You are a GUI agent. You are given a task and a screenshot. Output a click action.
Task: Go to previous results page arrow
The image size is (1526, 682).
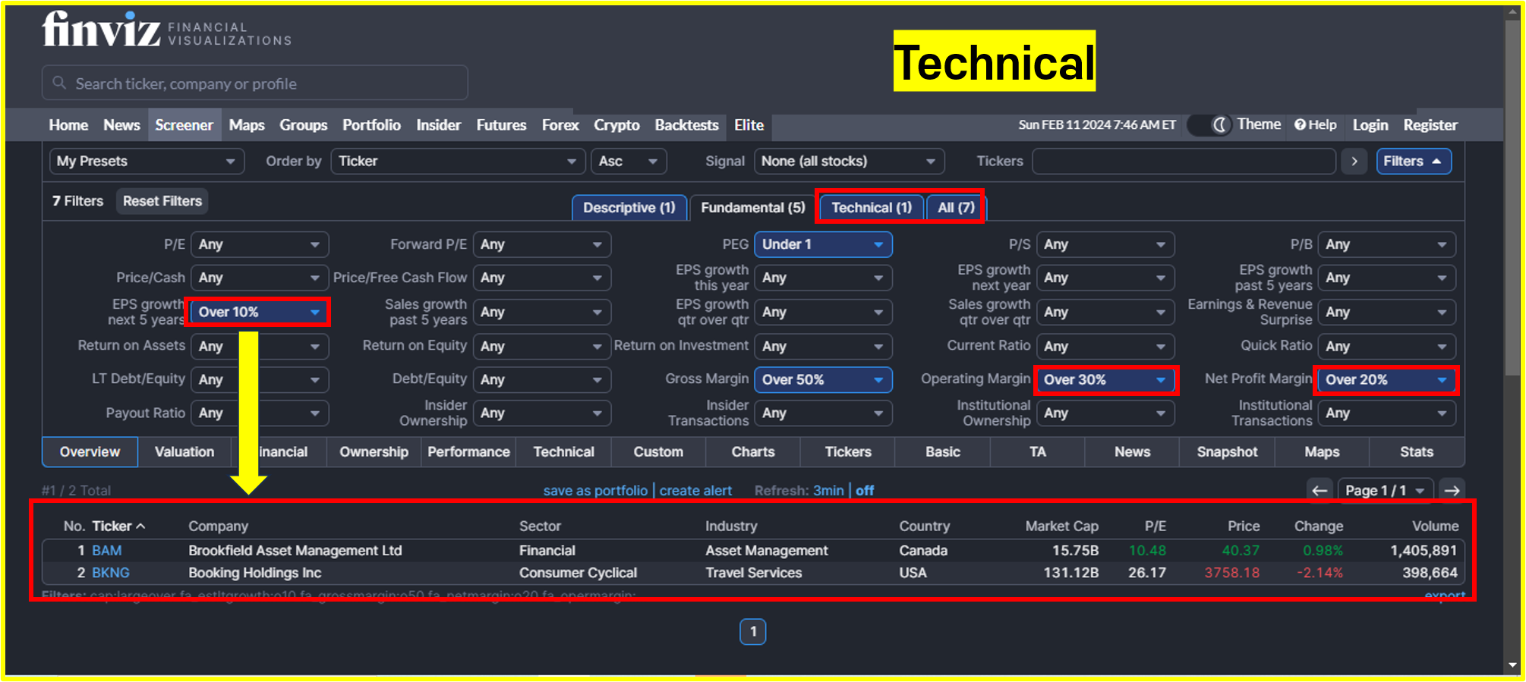(x=1319, y=491)
